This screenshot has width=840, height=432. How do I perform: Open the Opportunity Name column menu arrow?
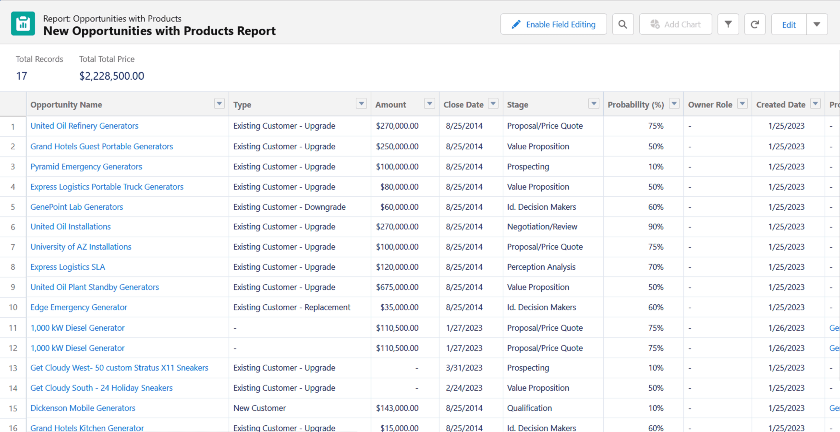tap(219, 104)
